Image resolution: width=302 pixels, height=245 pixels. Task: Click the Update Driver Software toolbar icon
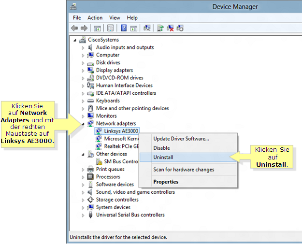[x=160, y=28]
